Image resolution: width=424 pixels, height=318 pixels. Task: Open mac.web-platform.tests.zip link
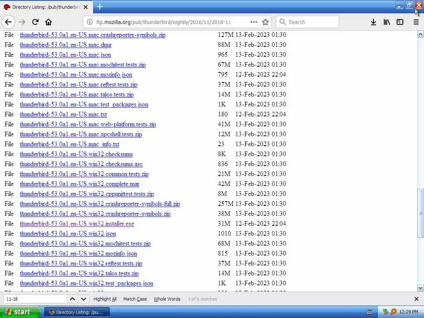tap(88, 124)
